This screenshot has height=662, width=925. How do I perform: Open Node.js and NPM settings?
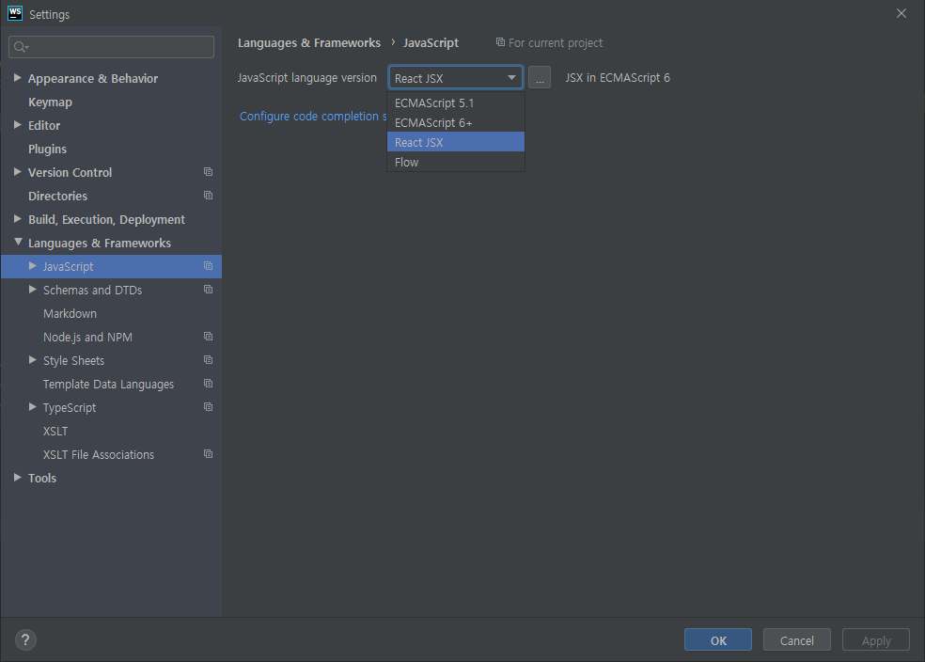(x=87, y=337)
